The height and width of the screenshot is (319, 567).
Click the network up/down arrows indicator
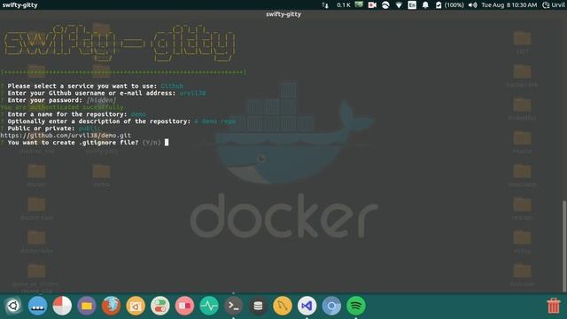325,5
